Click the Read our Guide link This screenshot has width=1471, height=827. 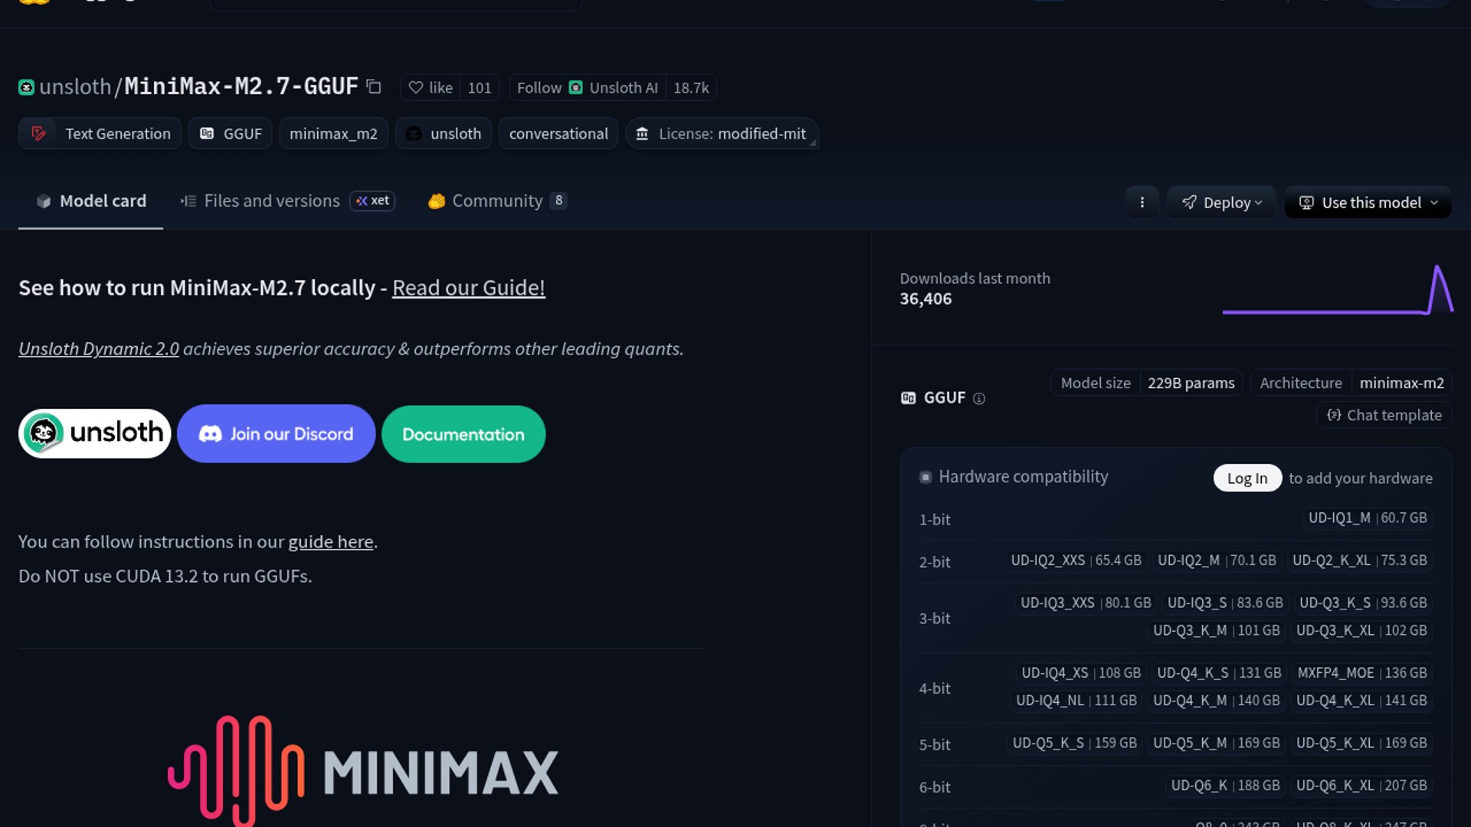click(x=468, y=288)
